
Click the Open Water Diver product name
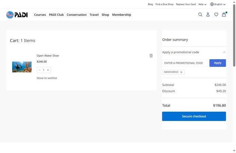coord(48,56)
